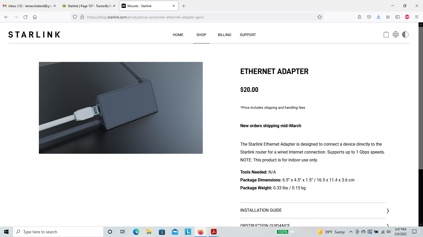This screenshot has width=423, height=237.
Task: Click the ETHERNET ADAPTER heading
Action: (274, 71)
